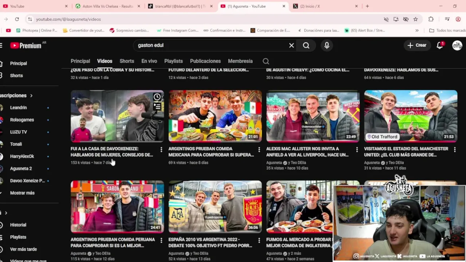Viewport: 466px width, 262px height.
Task: Open Ver más tarde in sidebar
Action: (23, 249)
